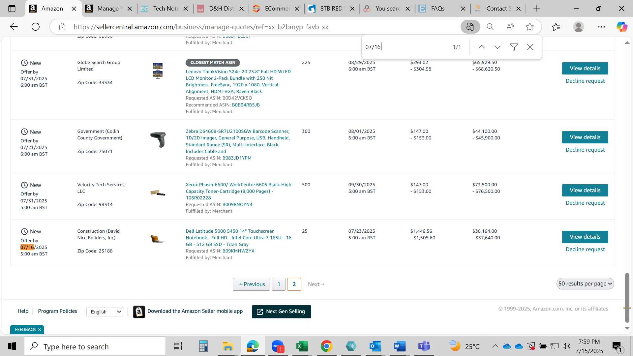Click the page vertical scrollbar thumb
This screenshot has height=356, width=633.
[x=627, y=298]
